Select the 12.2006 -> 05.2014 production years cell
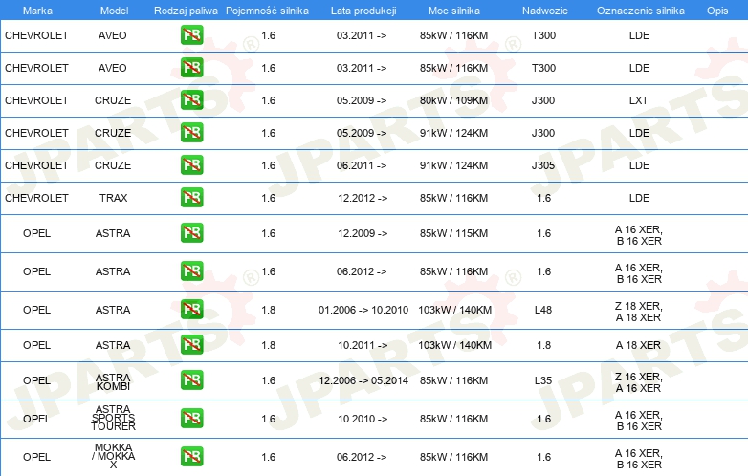 click(x=363, y=380)
